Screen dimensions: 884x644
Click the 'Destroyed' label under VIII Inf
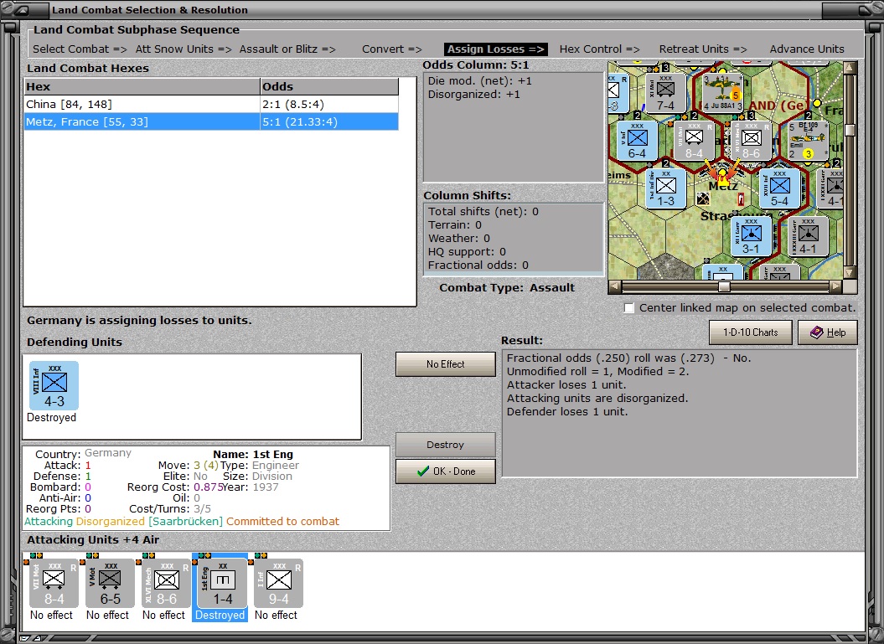51,418
